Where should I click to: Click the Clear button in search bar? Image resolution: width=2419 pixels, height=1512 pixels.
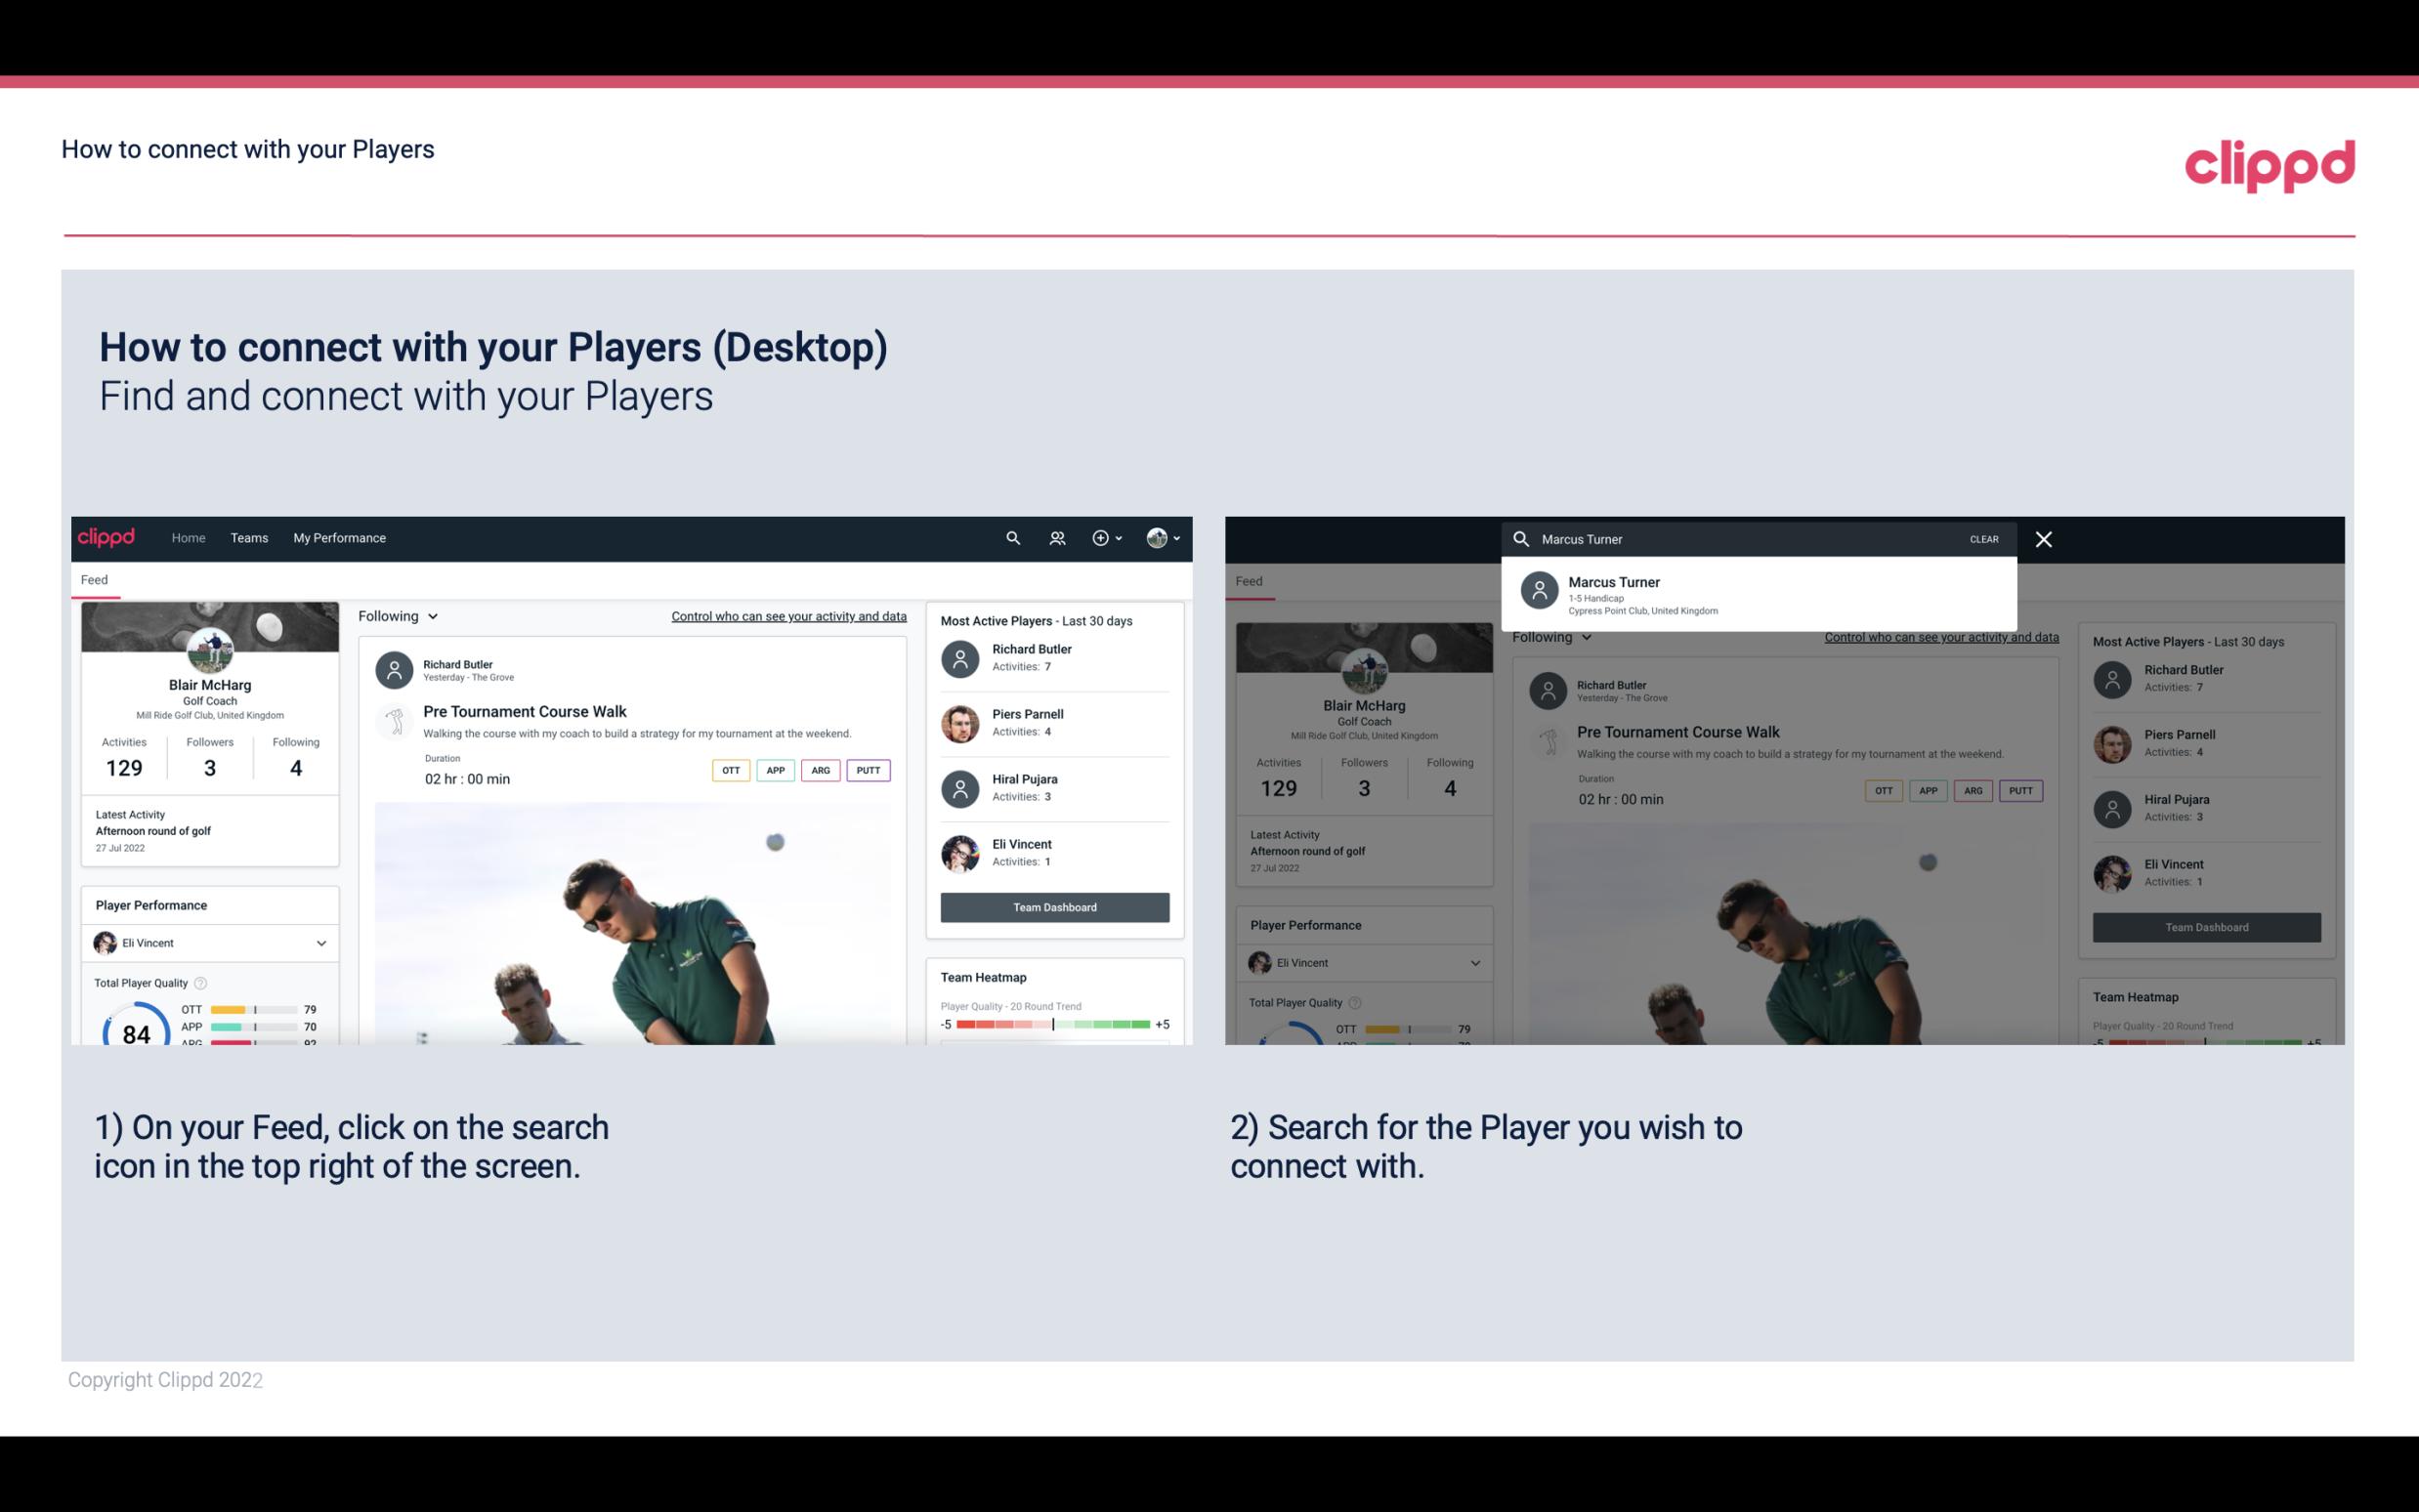click(x=1983, y=538)
